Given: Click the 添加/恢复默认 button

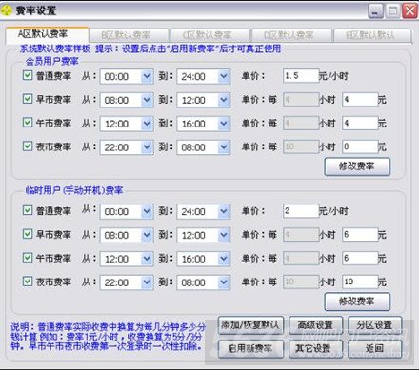Looking at the screenshot, I should [250, 325].
